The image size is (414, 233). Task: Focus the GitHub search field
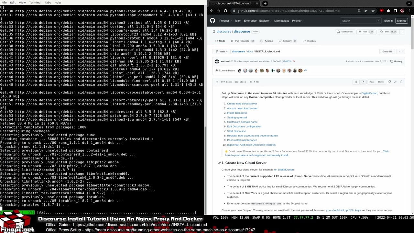[361, 21]
